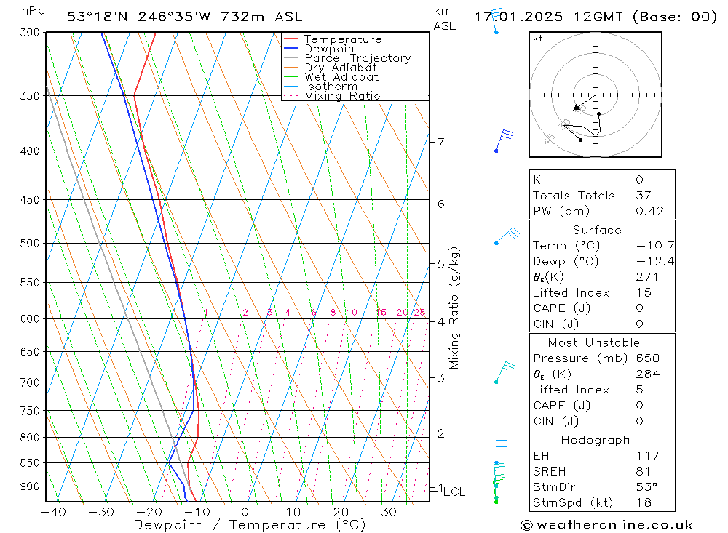Click the StmDir value 53°

[646, 487]
